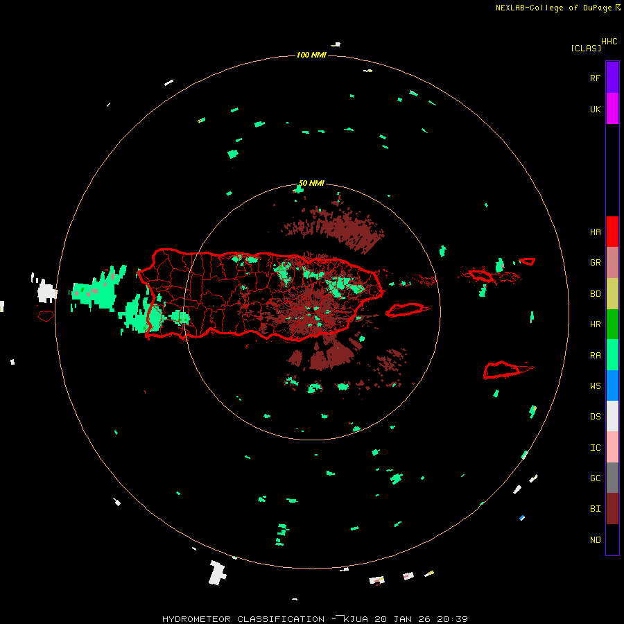The image size is (624, 624).
Task: Click the Vieques island outline east of Puerto Rico
Action: tap(406, 310)
